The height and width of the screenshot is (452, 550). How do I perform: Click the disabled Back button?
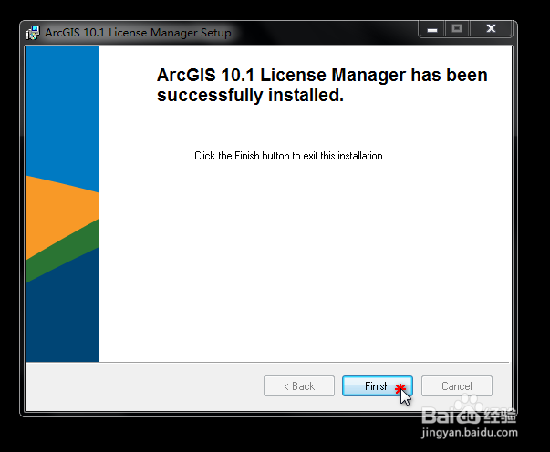pos(299,386)
